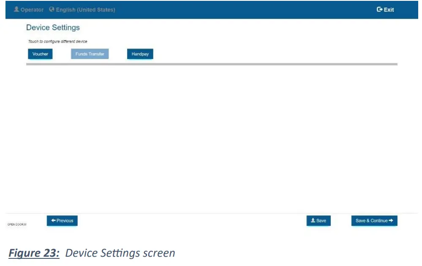Go back with the Previous button

pyautogui.click(x=62, y=220)
